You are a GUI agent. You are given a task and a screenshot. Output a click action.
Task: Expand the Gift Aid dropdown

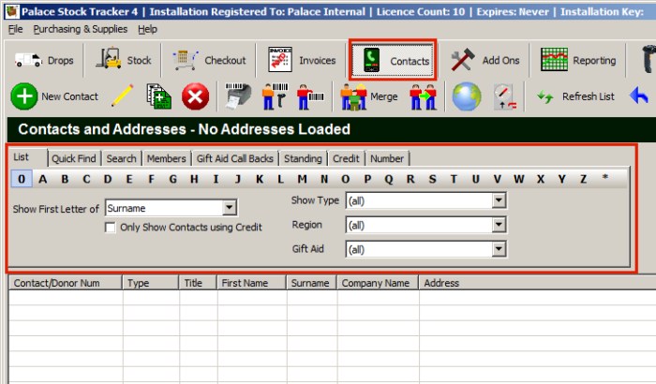tap(499, 249)
